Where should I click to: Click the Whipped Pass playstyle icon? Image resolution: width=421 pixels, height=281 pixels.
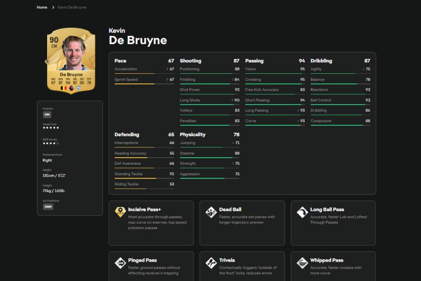(x=302, y=263)
